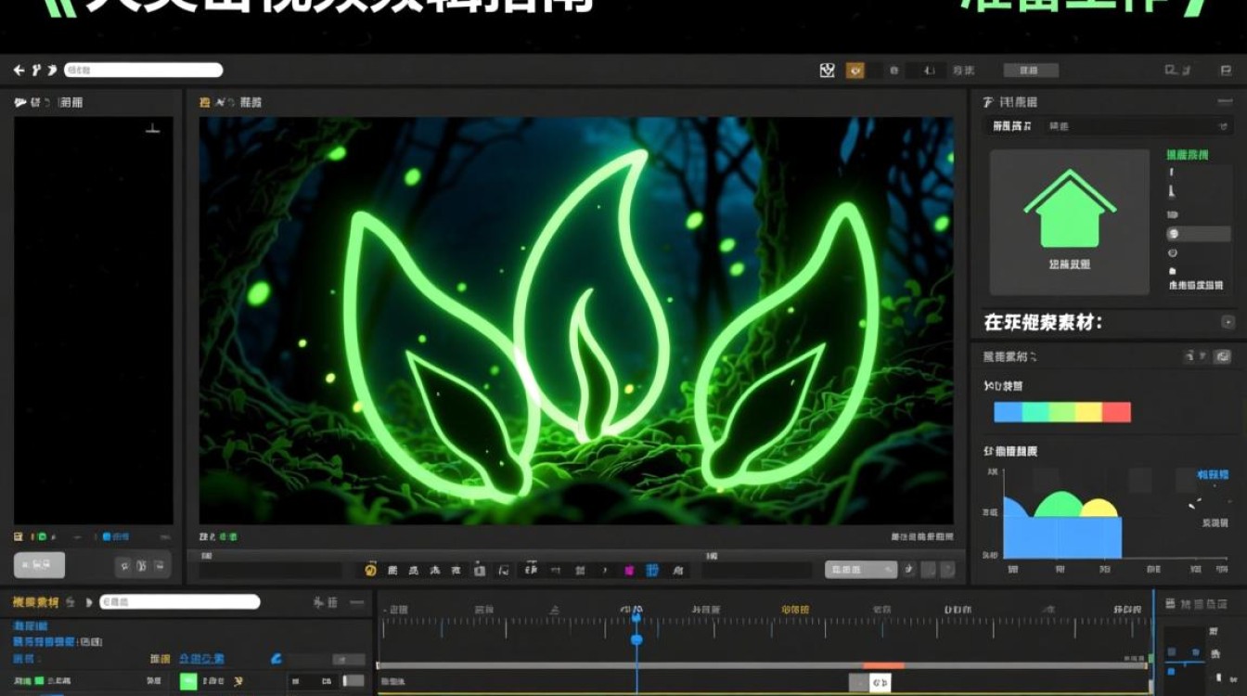Screen dimensions: 1247x696
Task: Click the envelope-shaped icon beside the orange eye
Action: pyautogui.click(x=828, y=70)
